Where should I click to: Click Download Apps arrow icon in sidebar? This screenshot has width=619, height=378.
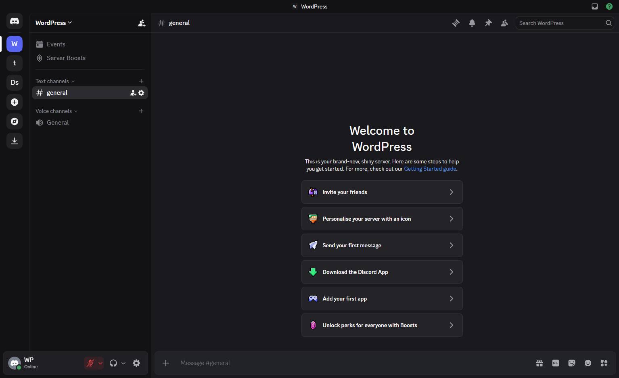pos(15,141)
